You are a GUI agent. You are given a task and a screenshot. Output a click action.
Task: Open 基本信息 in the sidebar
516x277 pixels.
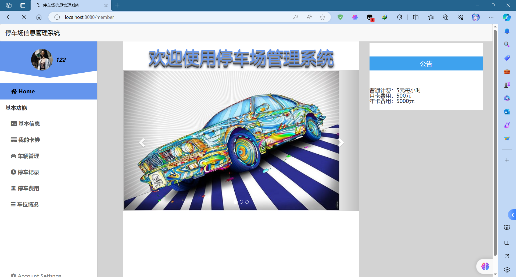25,124
